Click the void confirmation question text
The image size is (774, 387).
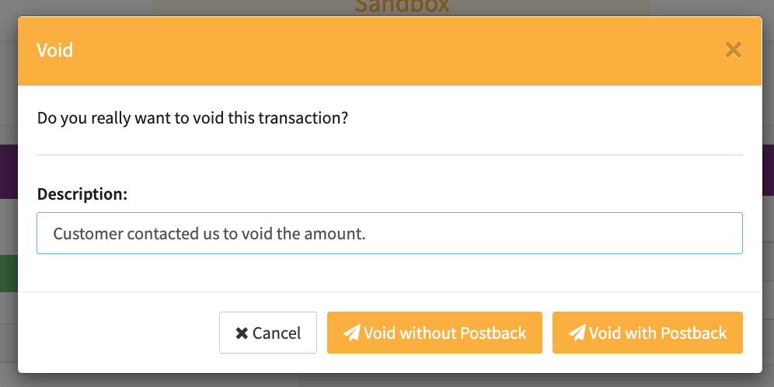tap(192, 119)
